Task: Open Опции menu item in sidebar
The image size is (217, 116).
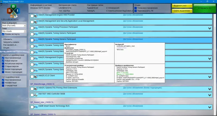Action: (x=7, y=48)
